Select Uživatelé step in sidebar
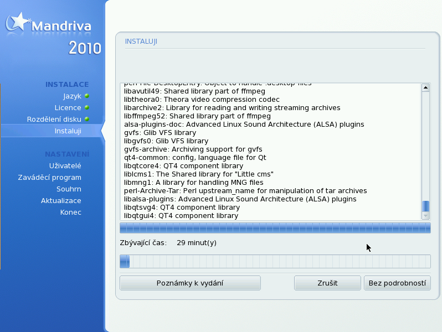 pyautogui.click(x=65, y=165)
